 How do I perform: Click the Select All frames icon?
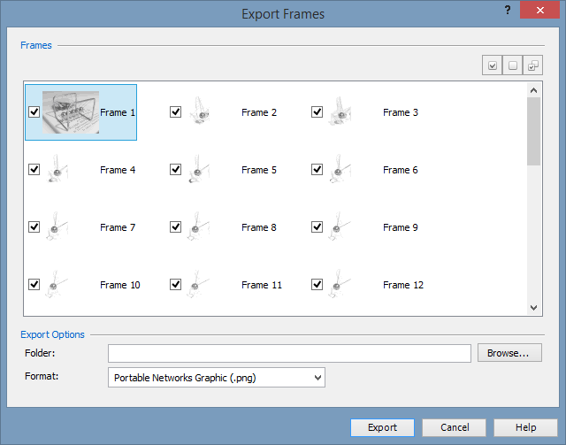pyautogui.click(x=492, y=65)
